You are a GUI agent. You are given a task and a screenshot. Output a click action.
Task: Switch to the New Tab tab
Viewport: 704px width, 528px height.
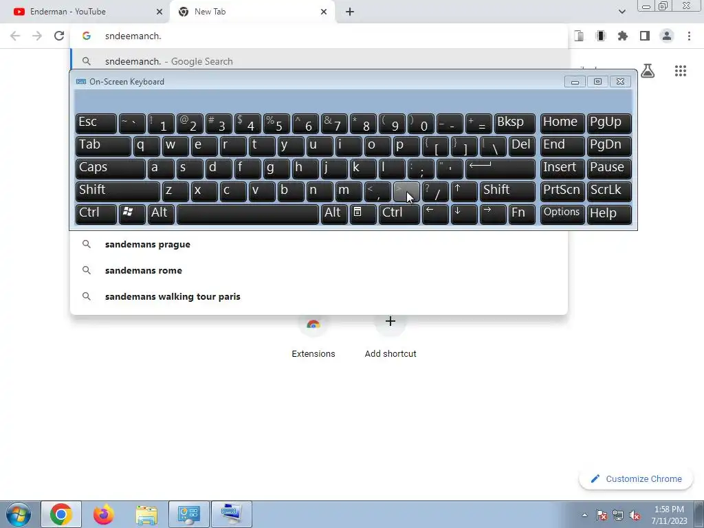(252, 12)
